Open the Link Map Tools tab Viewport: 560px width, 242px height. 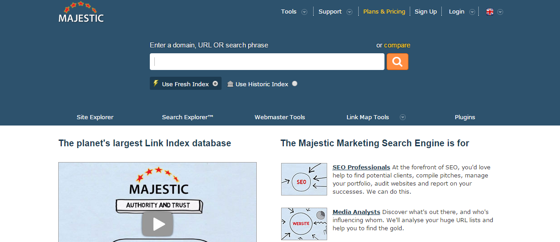(368, 117)
